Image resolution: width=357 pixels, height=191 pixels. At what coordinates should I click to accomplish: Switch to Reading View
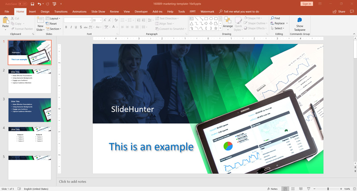[x=301, y=189]
